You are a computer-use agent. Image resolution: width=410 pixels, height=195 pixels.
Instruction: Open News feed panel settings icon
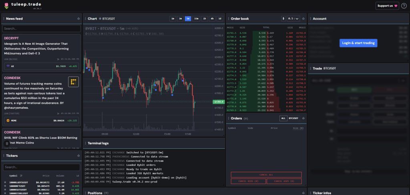[x=78, y=19]
